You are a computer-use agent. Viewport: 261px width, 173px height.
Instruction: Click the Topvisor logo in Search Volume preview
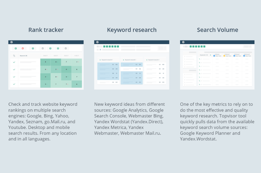(183, 42)
